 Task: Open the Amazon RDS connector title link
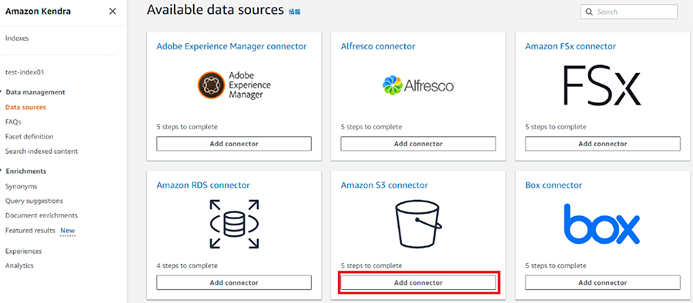pos(203,185)
